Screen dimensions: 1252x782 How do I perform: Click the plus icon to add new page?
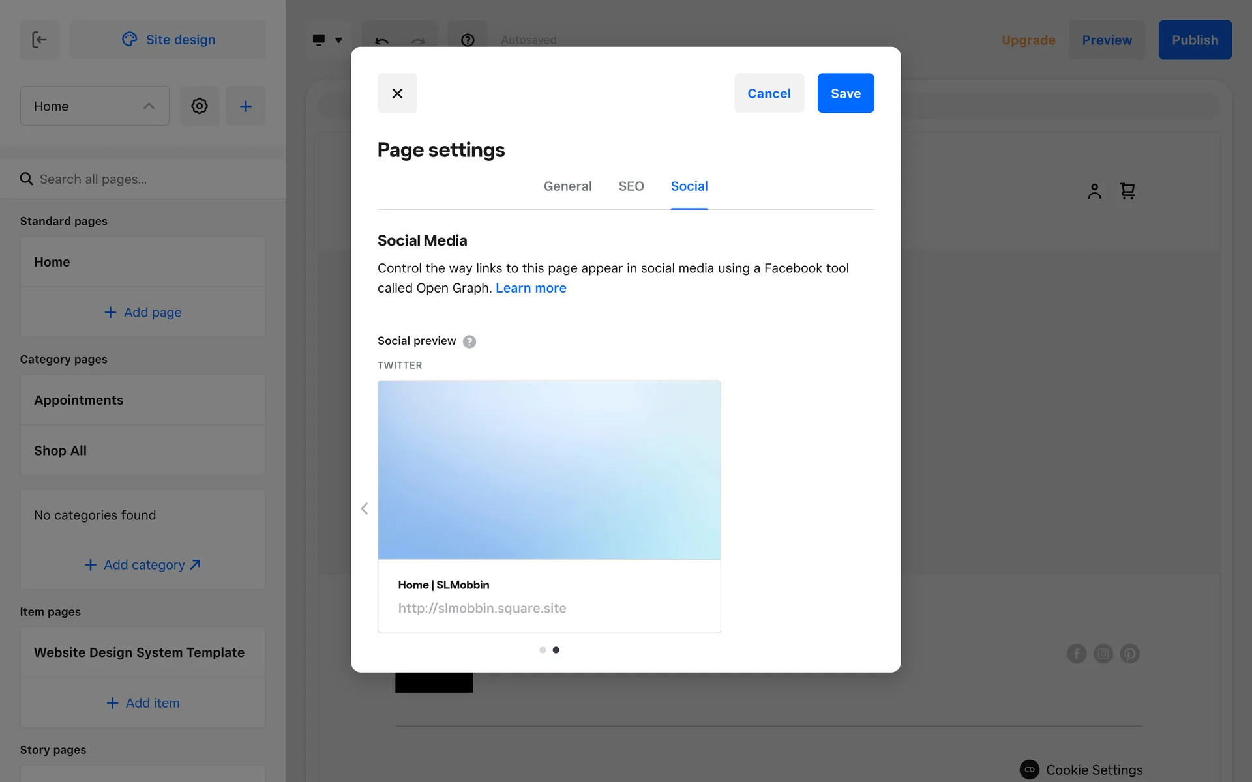coord(245,106)
